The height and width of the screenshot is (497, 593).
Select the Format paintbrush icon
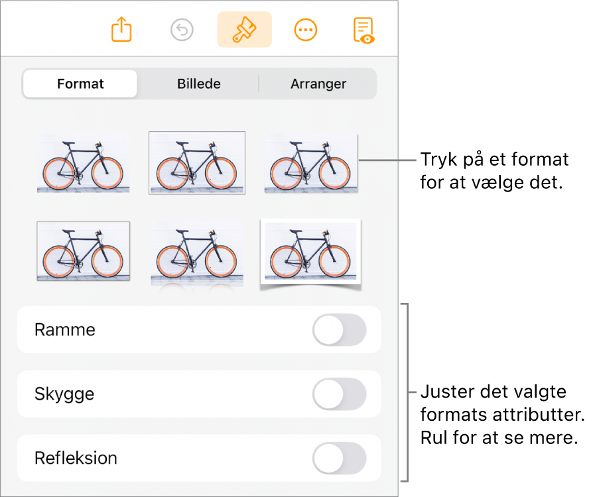244,30
